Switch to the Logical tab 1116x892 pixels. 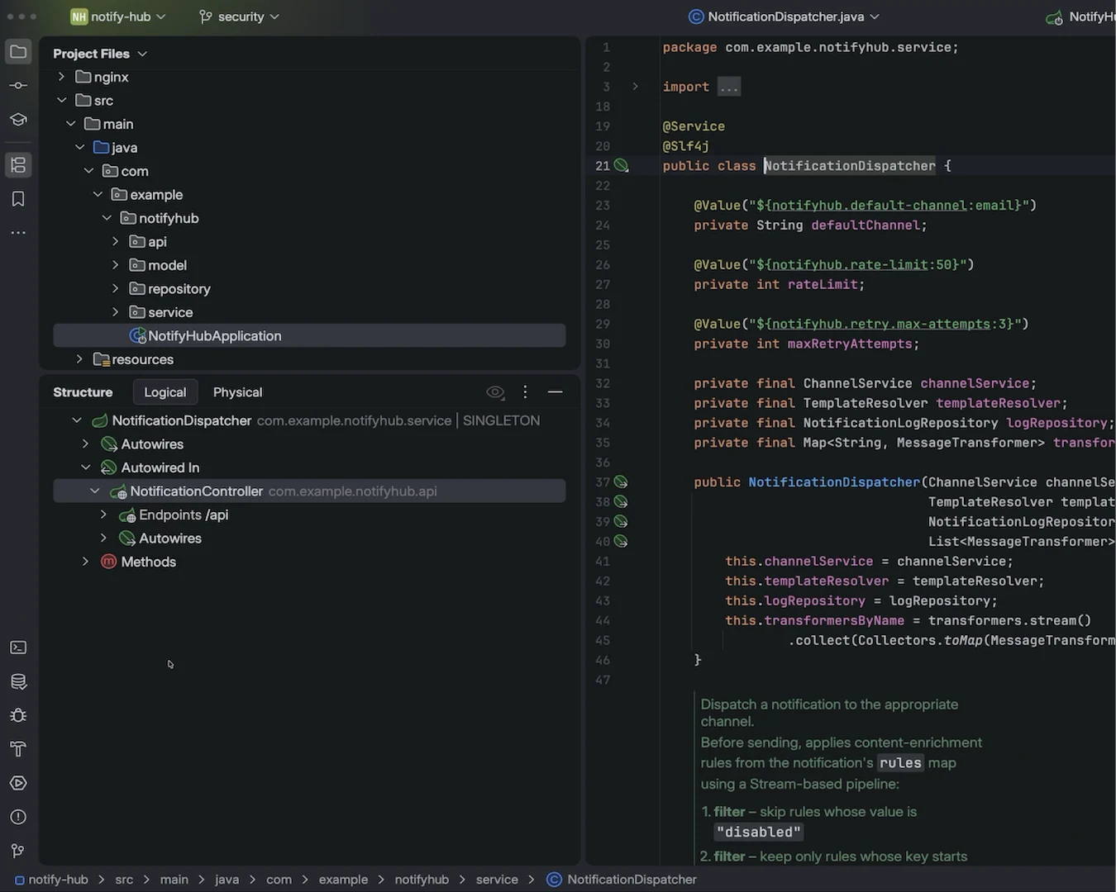tap(165, 392)
